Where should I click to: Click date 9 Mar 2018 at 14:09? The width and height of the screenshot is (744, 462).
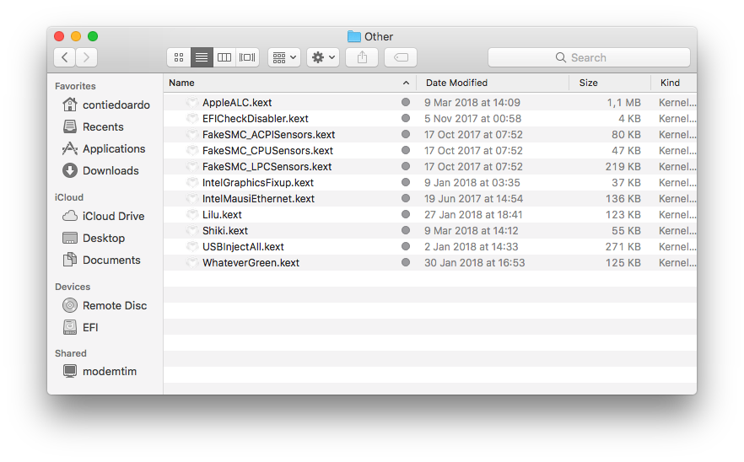472,103
